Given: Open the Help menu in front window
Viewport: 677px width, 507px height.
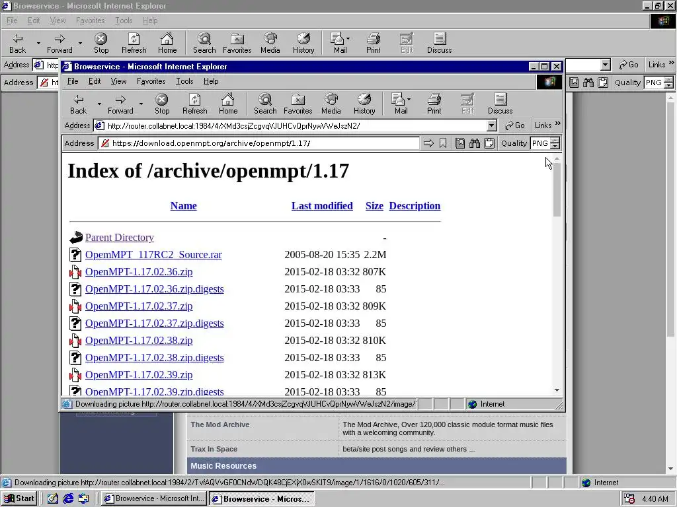Looking at the screenshot, I should coord(211,81).
